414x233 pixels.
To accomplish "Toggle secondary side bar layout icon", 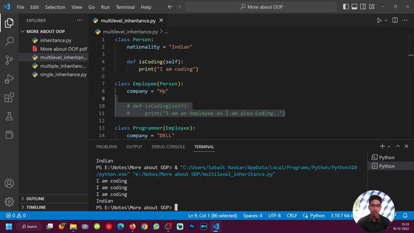I will (x=363, y=7).
